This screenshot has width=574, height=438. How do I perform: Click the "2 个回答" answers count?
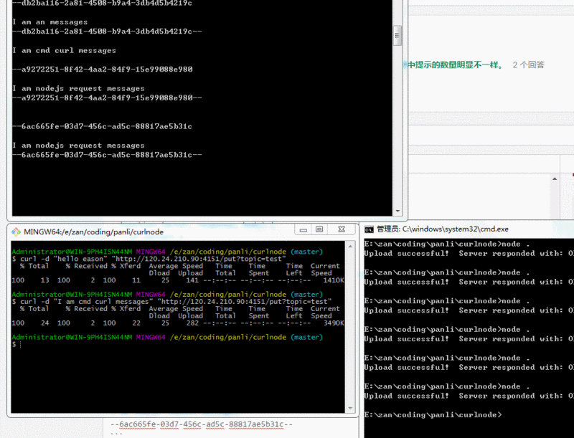528,65
